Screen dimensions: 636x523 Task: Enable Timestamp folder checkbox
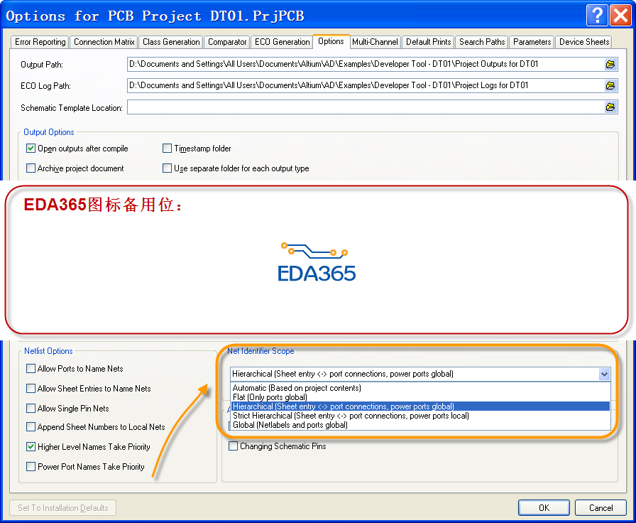click(167, 149)
